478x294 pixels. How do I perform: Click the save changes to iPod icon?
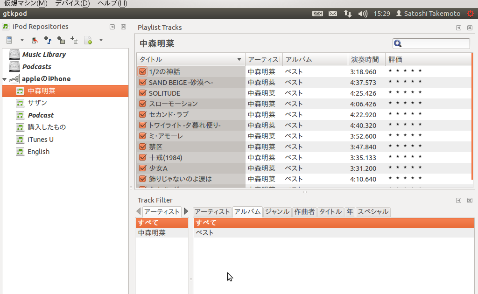pyautogui.click(x=35, y=40)
